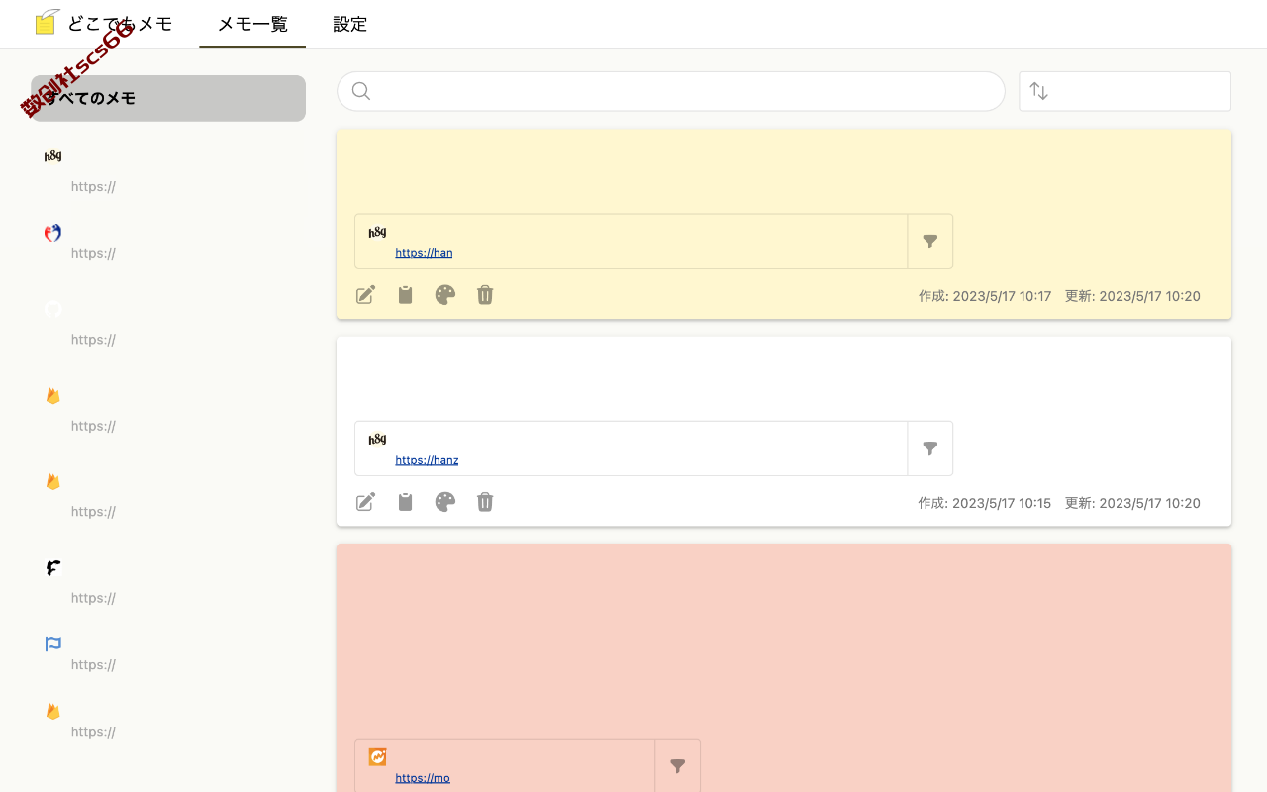Click the white memo text area
Image resolution: width=1267 pixels, height=792 pixels.
click(x=784, y=379)
